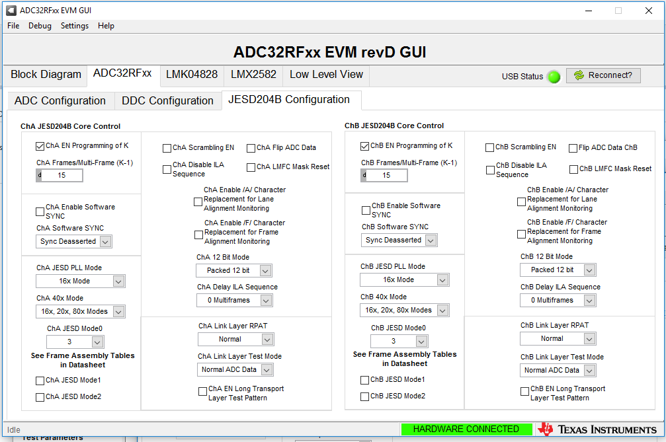Enable ChA Flip ADC Data checkbox
This screenshot has height=442, width=666.
(251, 149)
